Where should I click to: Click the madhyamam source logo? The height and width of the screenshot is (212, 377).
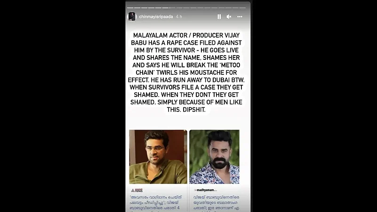[205, 190]
